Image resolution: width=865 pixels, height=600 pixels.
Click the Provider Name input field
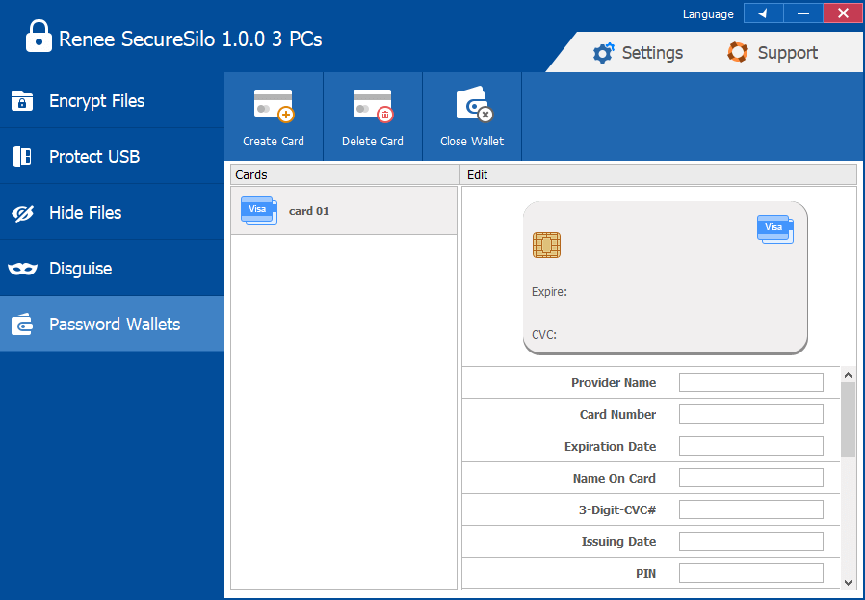(750, 383)
